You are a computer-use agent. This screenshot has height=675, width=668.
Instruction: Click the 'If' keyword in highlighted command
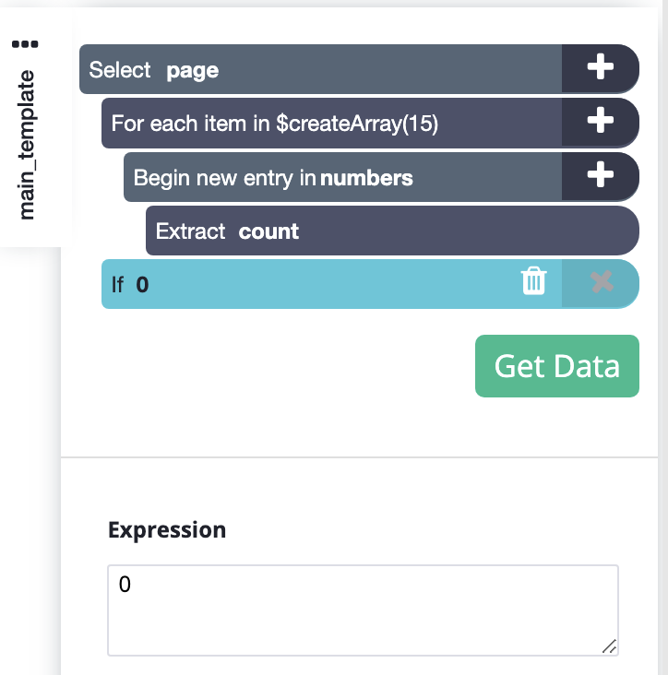click(117, 285)
